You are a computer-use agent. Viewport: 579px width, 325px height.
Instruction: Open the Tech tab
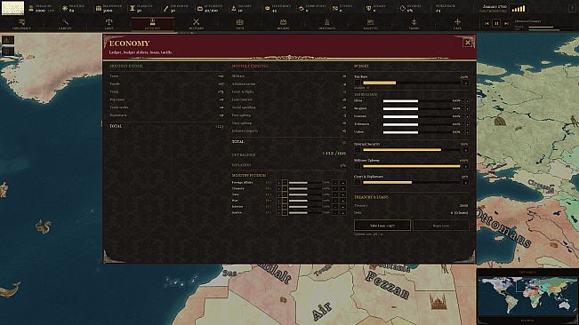click(239, 24)
